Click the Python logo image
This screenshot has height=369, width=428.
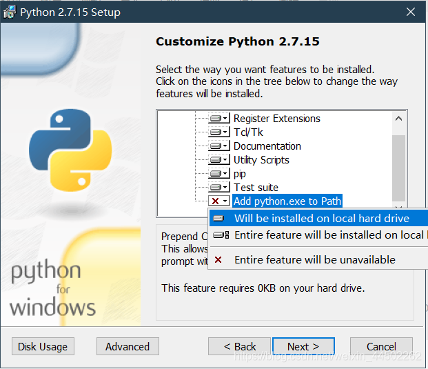point(70,150)
